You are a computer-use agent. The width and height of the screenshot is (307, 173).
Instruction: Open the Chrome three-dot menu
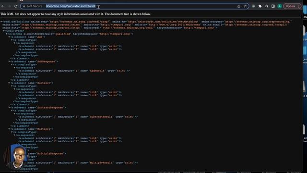[298, 6]
